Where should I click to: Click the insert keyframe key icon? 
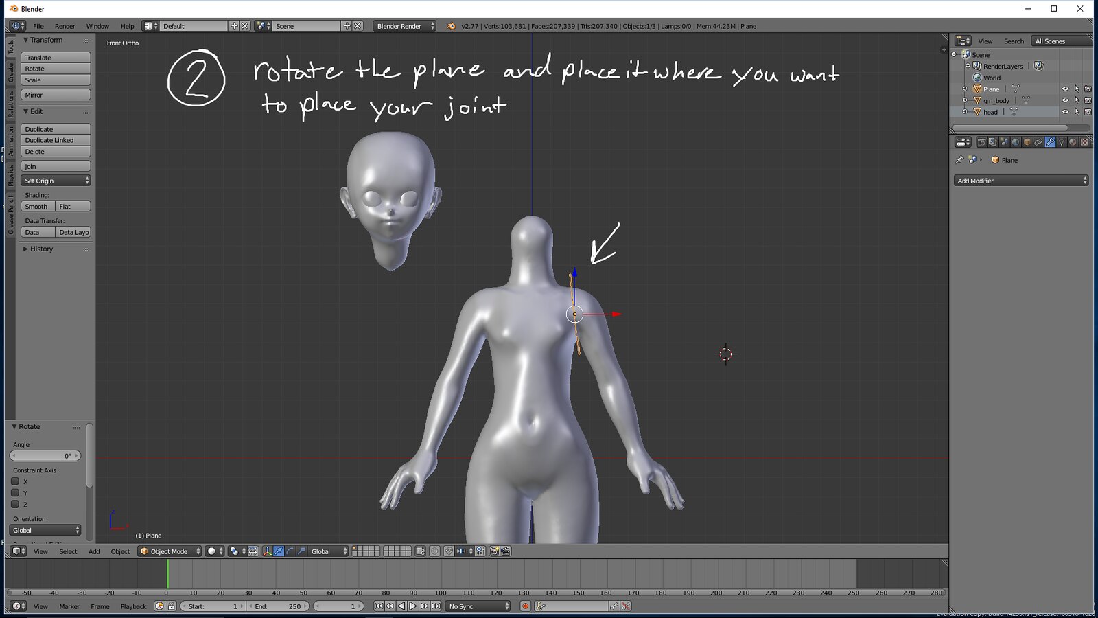tap(614, 606)
